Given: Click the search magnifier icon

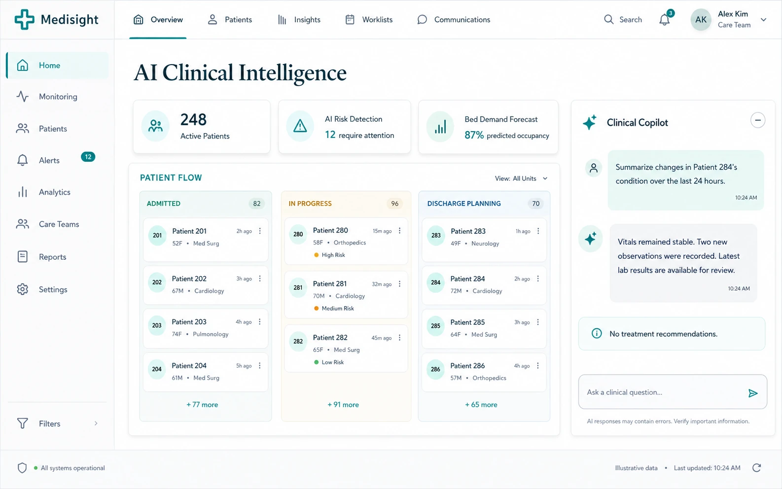Looking at the screenshot, I should click(609, 19).
